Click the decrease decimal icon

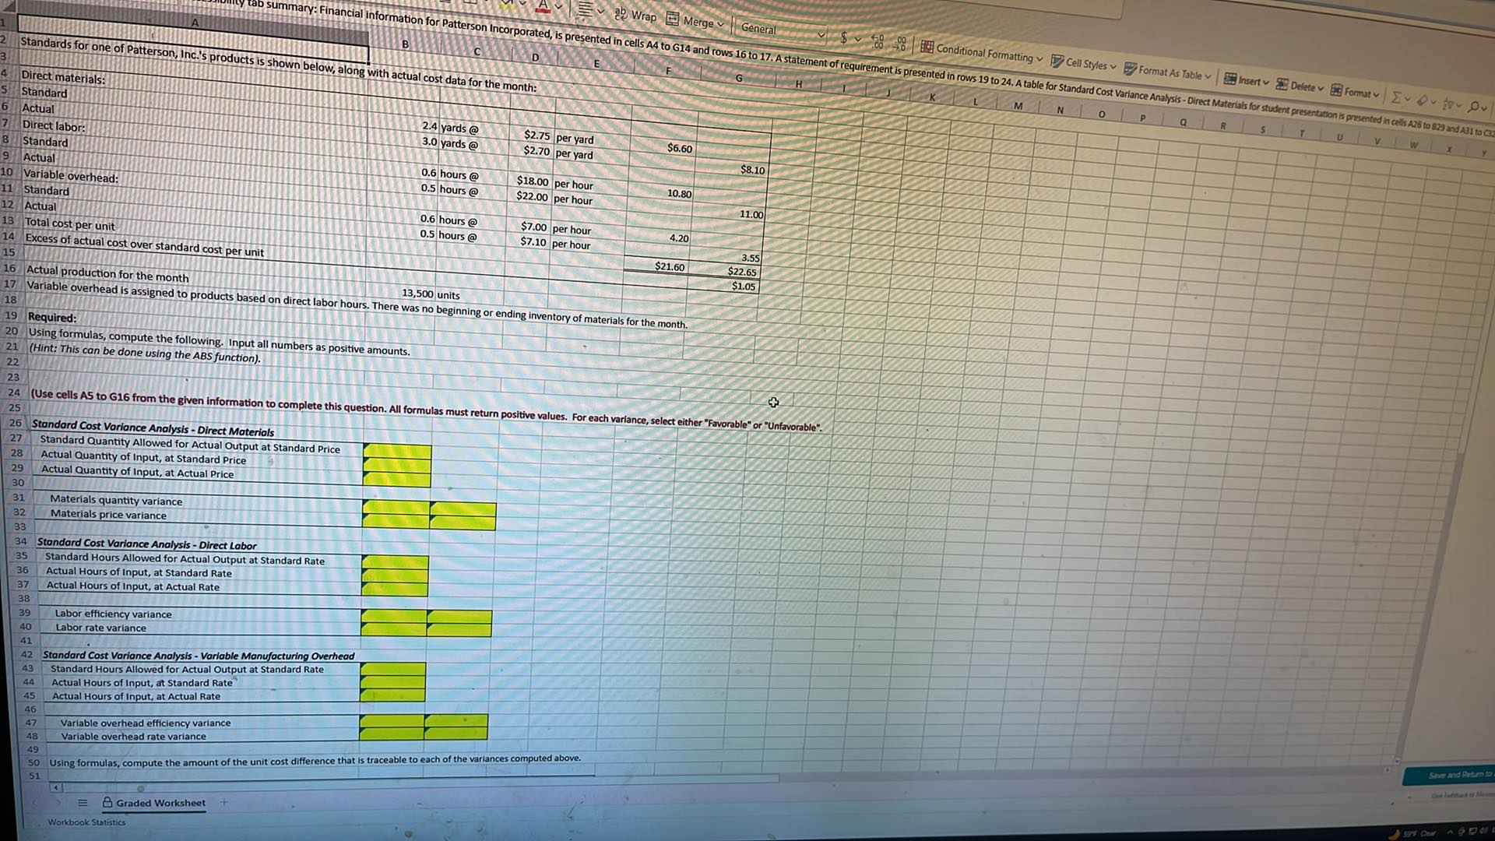pos(902,43)
